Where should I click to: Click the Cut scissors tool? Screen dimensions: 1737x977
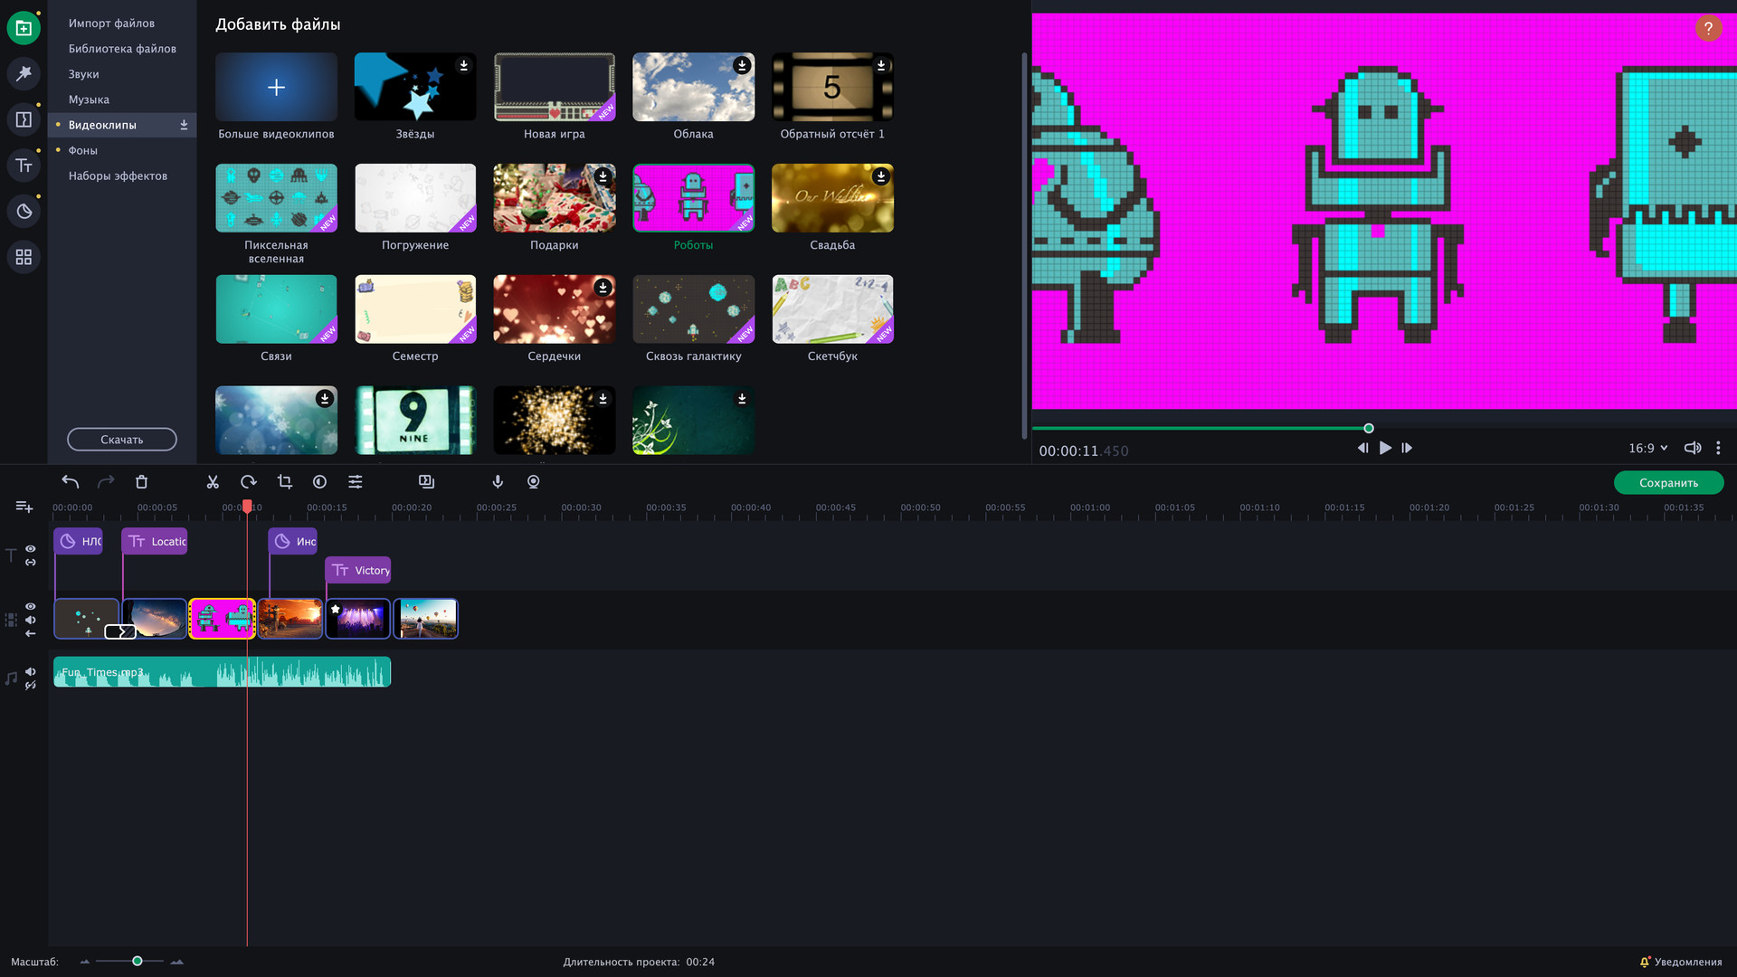pos(213,482)
